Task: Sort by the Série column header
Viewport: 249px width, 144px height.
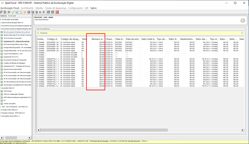Action: (86, 39)
